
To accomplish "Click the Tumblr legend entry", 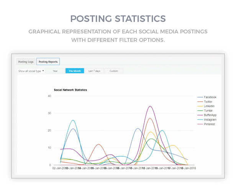I will pyautogui.click(x=208, y=111).
